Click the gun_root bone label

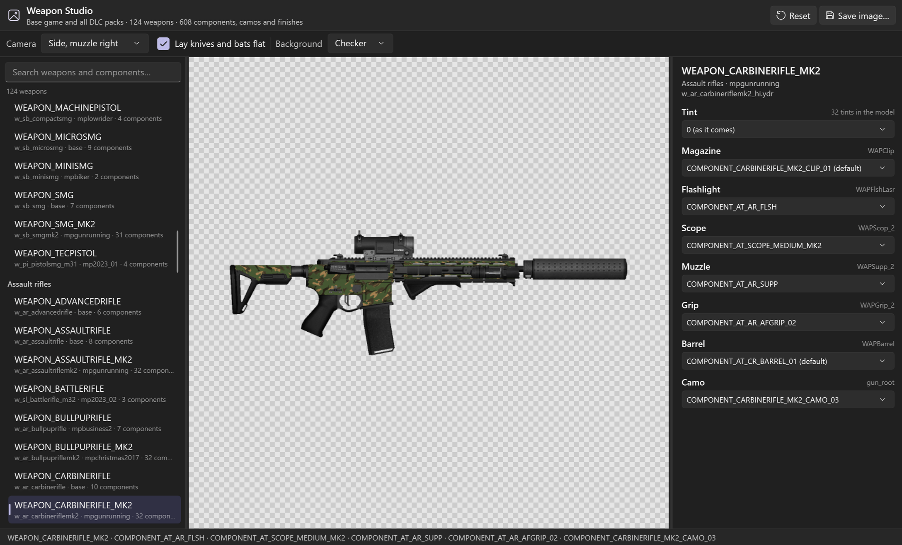point(880,382)
